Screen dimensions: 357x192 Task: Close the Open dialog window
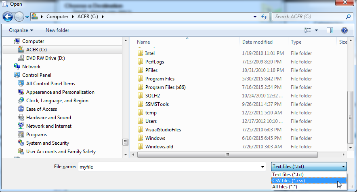tap(345, 2)
